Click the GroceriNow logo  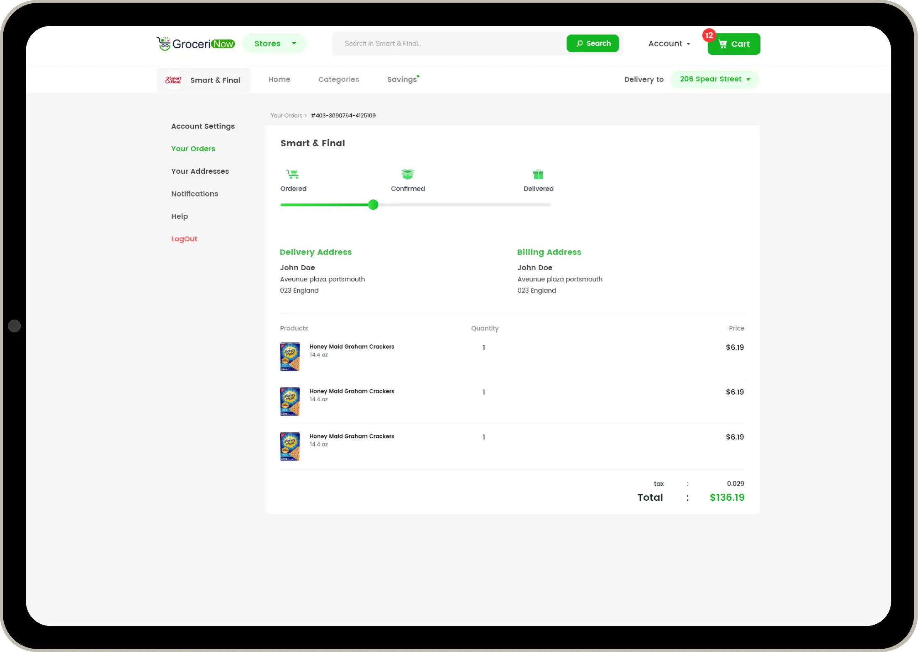[196, 44]
